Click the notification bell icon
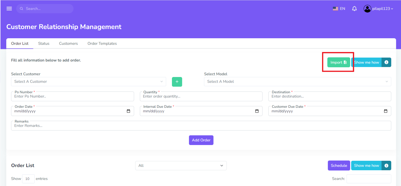401x186 pixels. 354,9
